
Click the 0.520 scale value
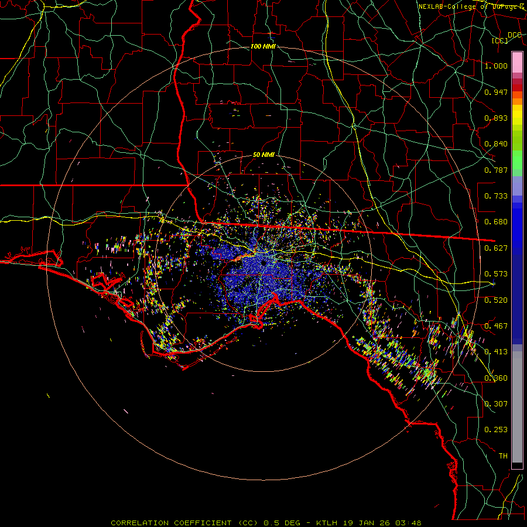coord(496,300)
